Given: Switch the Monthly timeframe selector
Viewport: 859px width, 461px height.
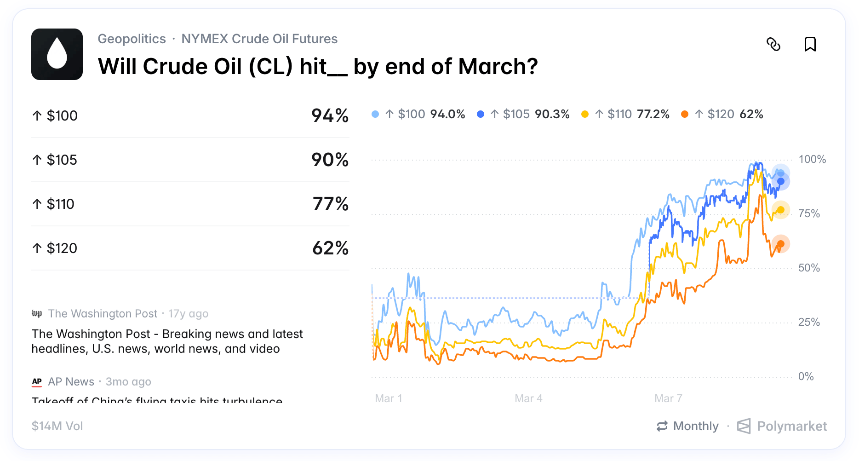Looking at the screenshot, I should click(696, 426).
